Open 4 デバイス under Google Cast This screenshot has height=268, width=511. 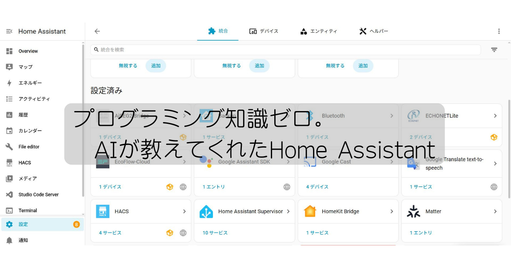click(x=317, y=187)
